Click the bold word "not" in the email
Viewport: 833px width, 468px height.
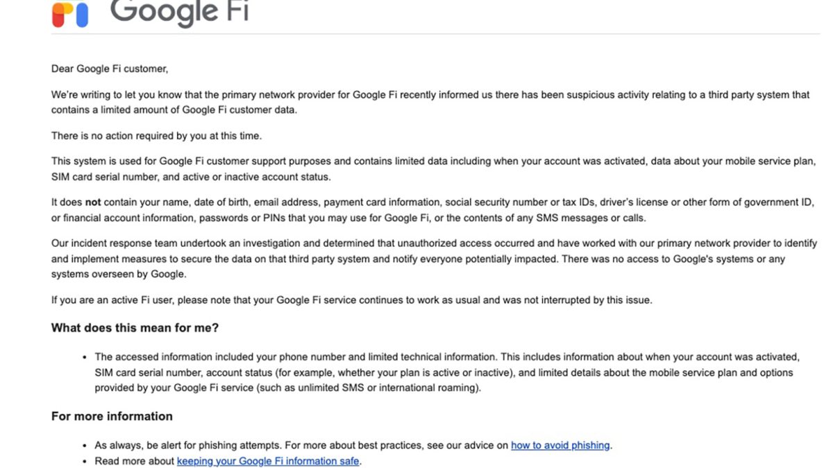pos(93,202)
